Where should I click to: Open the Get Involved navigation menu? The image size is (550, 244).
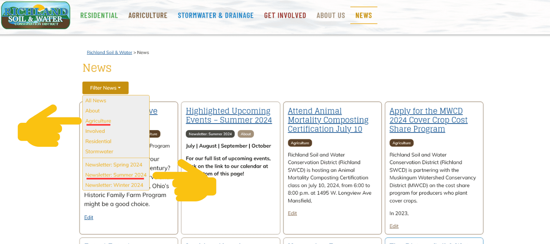click(285, 15)
